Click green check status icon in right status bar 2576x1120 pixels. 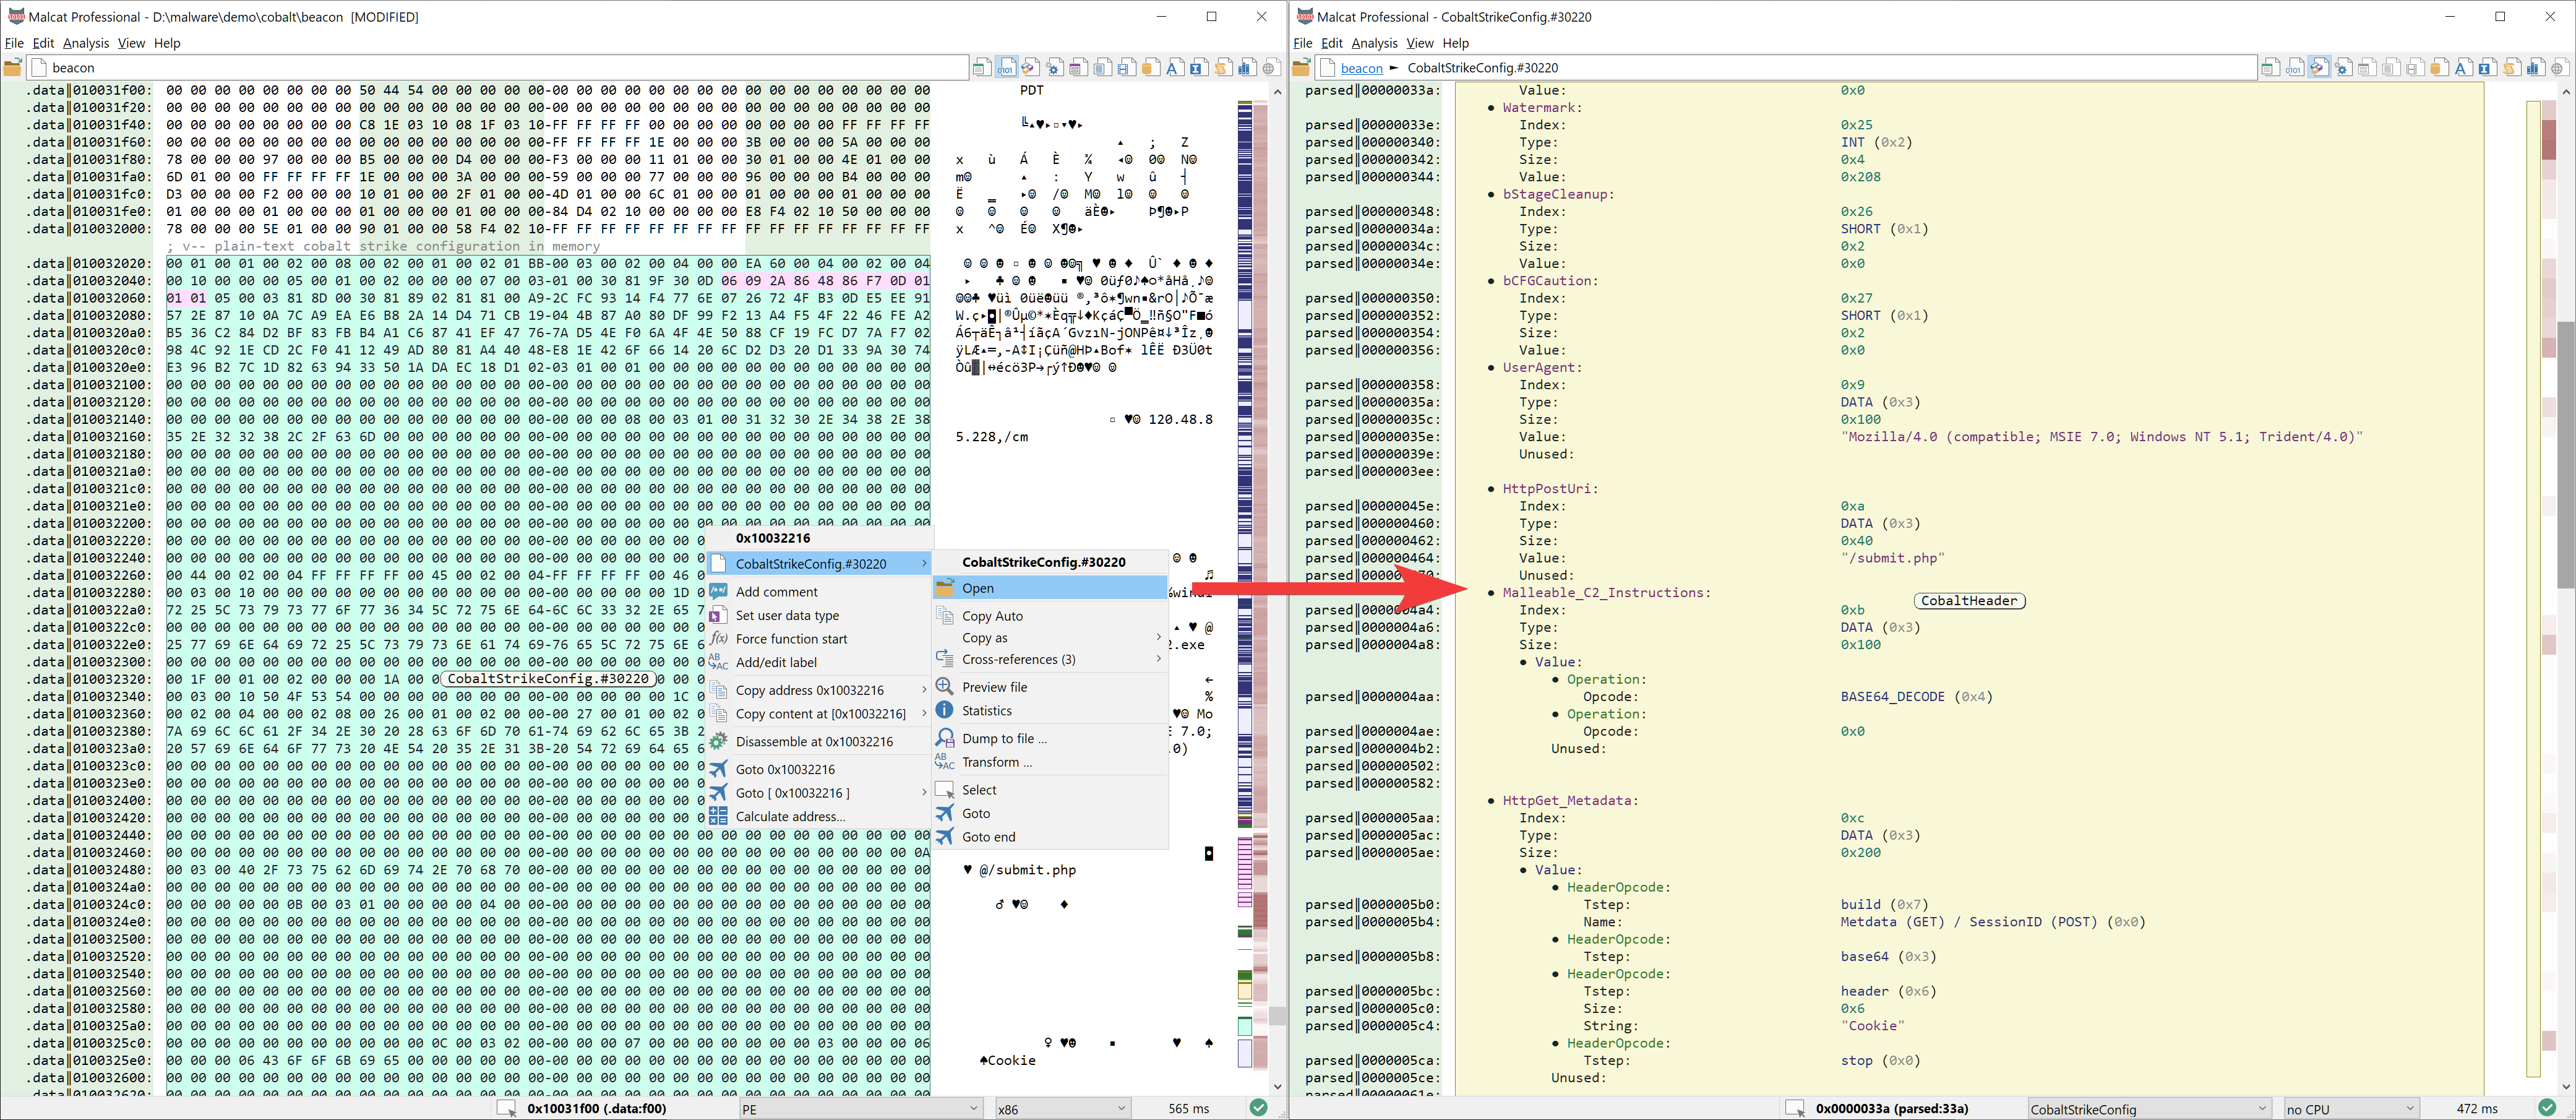(2547, 1108)
